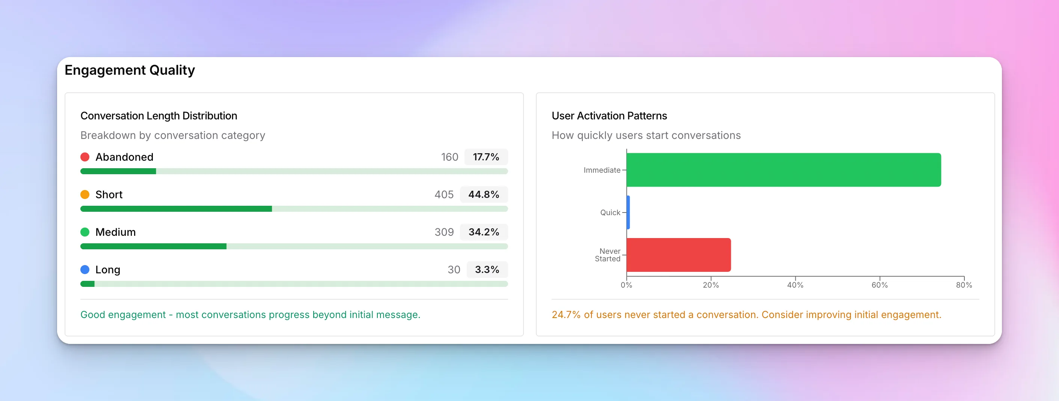Viewport: 1059px width, 401px height.
Task: Click the improving initial engagement warning text
Action: 747,314
